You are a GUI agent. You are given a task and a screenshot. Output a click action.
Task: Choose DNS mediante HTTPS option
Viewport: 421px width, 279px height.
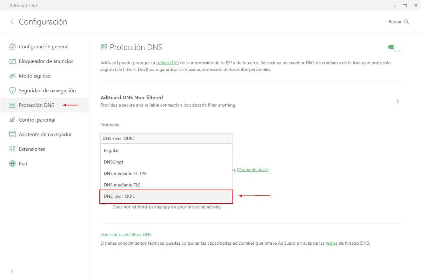[166, 173]
